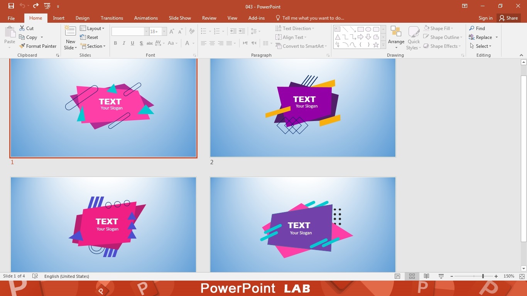
Task: Center the paragraph text
Action: pyautogui.click(x=212, y=43)
